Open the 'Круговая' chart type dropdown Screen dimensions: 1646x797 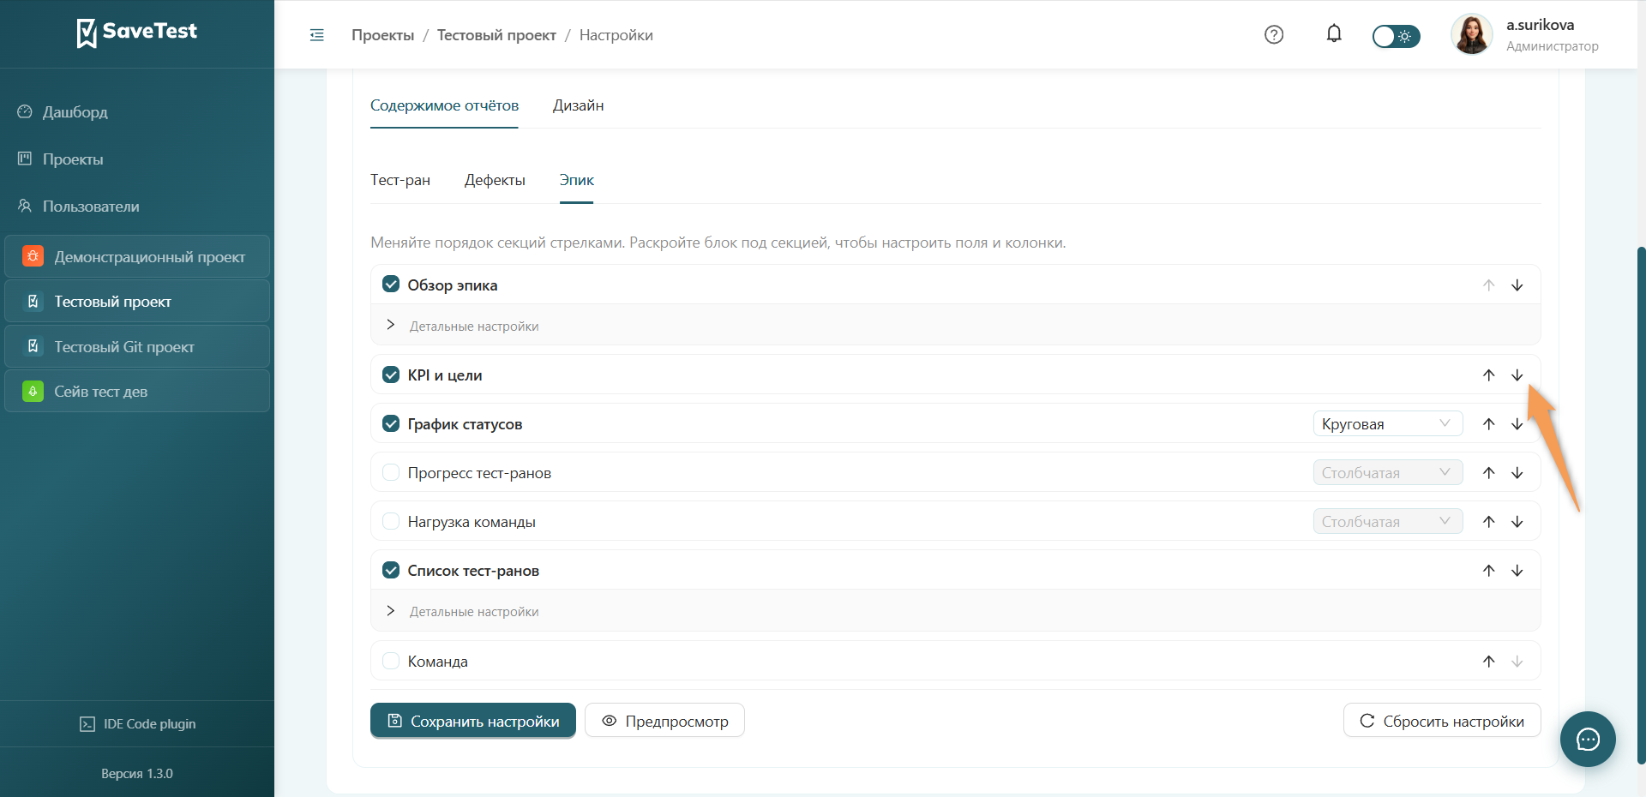coord(1387,423)
